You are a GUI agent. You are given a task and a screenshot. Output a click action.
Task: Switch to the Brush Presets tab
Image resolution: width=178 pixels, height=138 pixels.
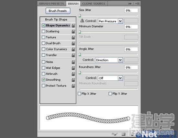51,4
